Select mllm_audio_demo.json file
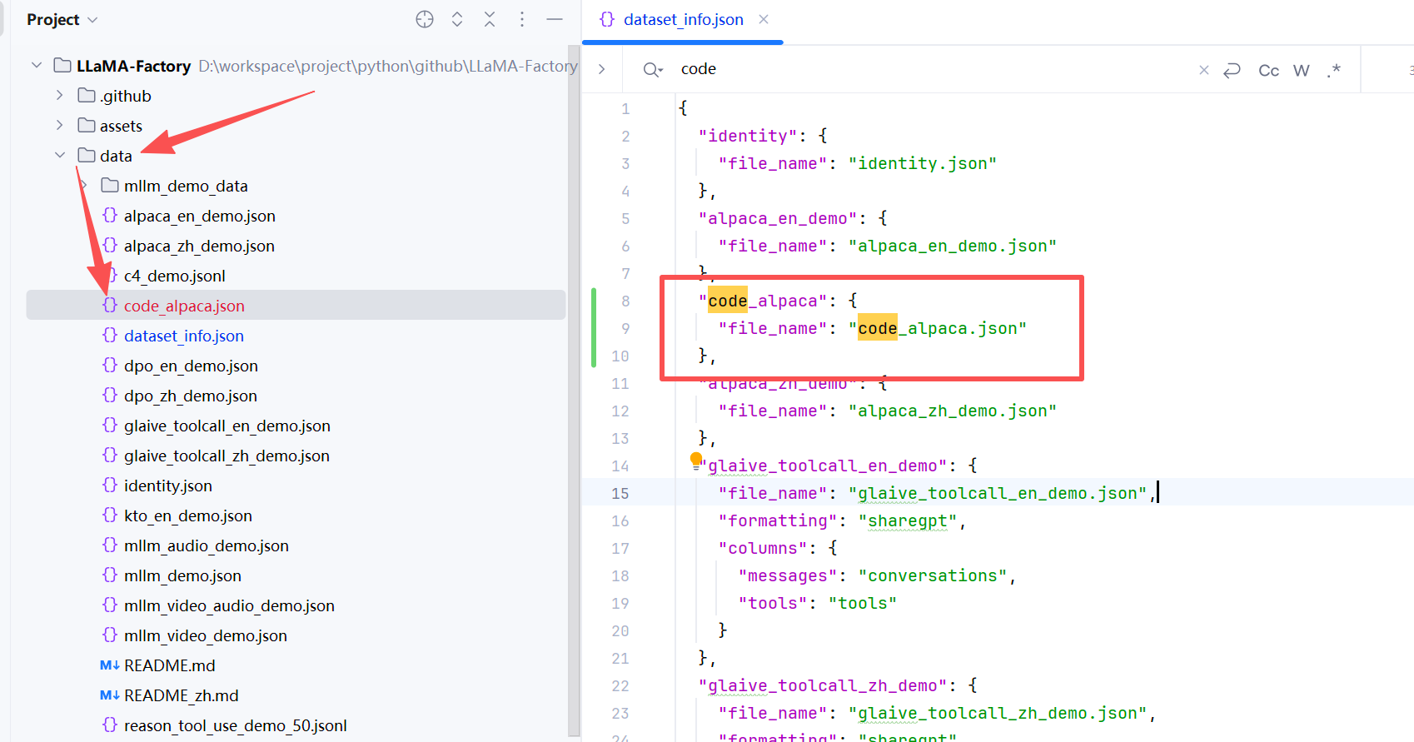The height and width of the screenshot is (742, 1414). click(x=206, y=545)
